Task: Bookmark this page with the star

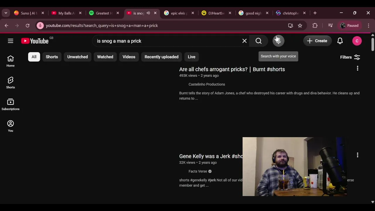Action: pos(300,25)
